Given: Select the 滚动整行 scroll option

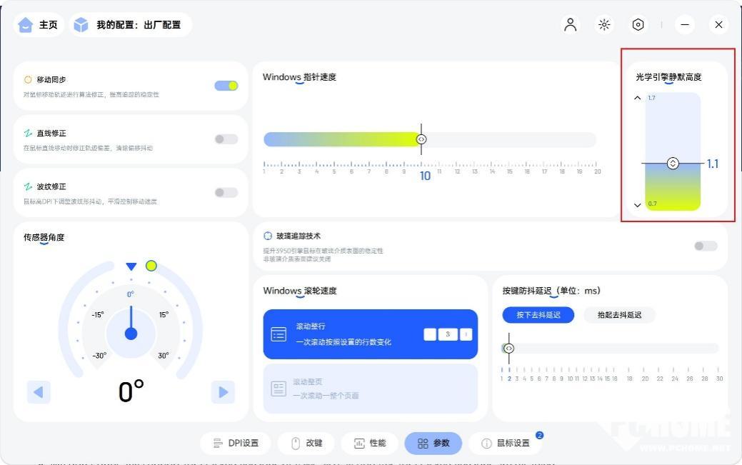Looking at the screenshot, I should pyautogui.click(x=370, y=334).
